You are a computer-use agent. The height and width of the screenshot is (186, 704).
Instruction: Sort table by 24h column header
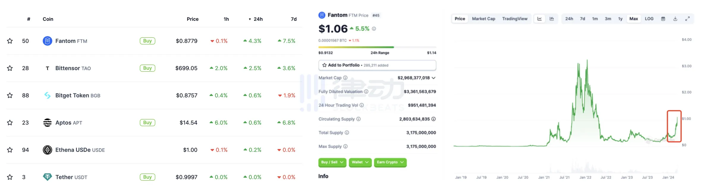point(257,19)
